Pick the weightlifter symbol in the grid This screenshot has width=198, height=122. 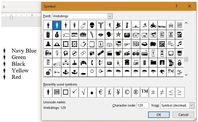[x=101, y=25]
